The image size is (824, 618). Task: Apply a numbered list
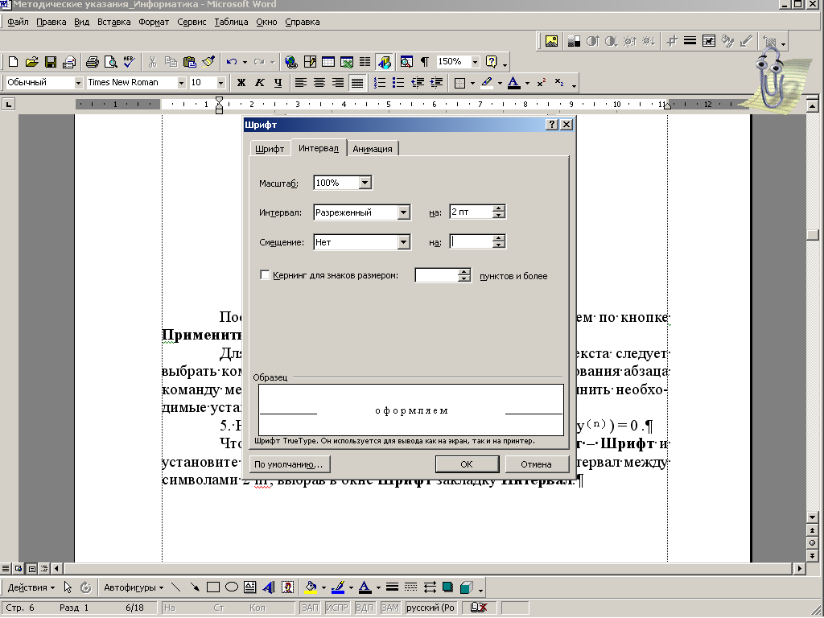pos(380,83)
